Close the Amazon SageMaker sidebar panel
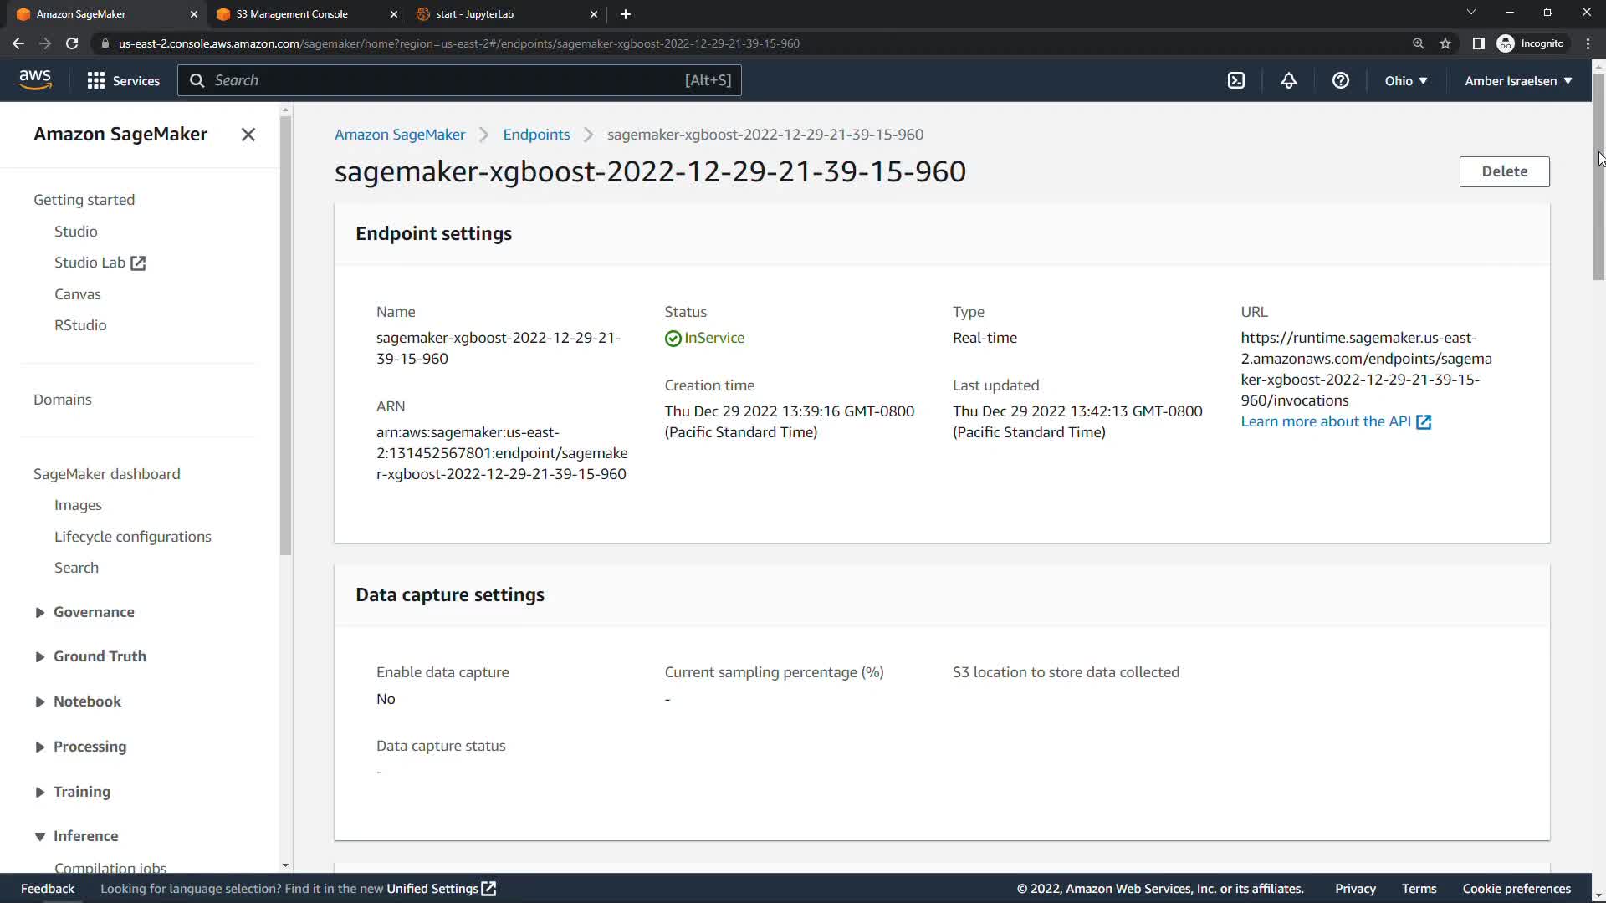This screenshot has height=903, width=1606. pos(248,135)
